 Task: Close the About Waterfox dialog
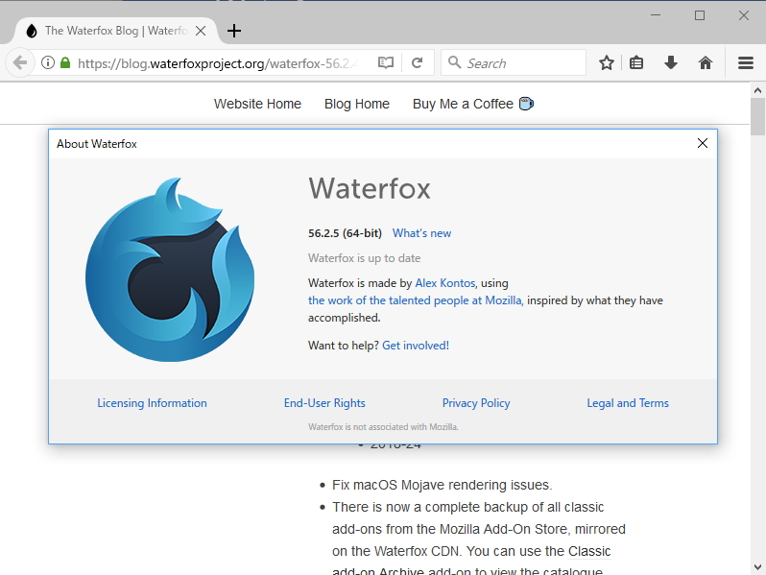(703, 143)
